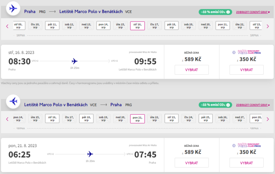Open CO₂ emissions info on the return flight
275x174 pixels.
[x=228, y=105]
